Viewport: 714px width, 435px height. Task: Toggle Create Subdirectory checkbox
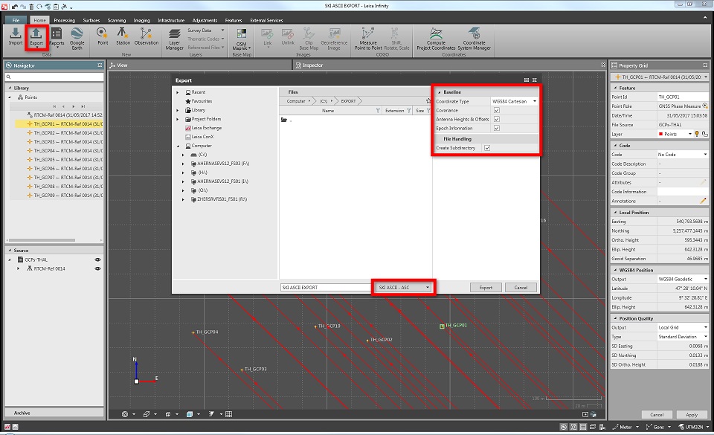click(x=487, y=148)
